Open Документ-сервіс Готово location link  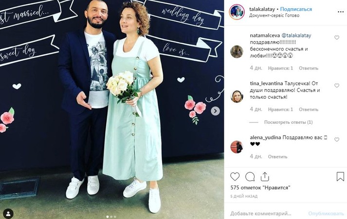point(274,16)
